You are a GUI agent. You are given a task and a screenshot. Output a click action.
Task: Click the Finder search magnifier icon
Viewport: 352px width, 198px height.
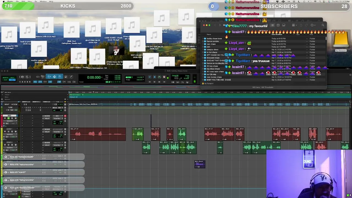pyautogui.click(x=323, y=25)
